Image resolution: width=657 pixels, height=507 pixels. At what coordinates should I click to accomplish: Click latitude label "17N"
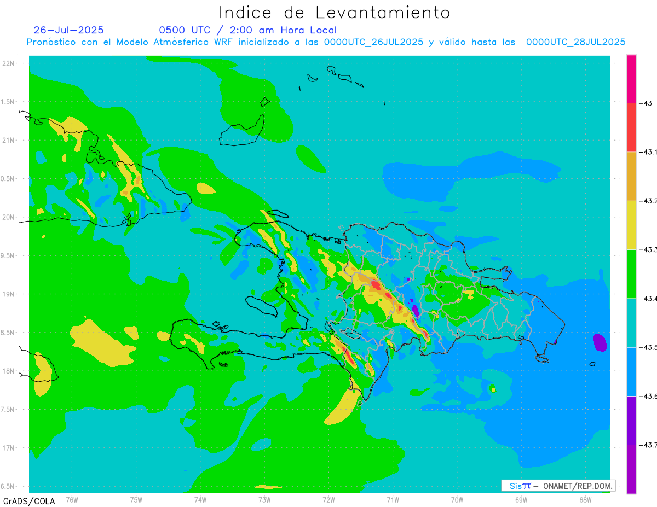[9, 448]
